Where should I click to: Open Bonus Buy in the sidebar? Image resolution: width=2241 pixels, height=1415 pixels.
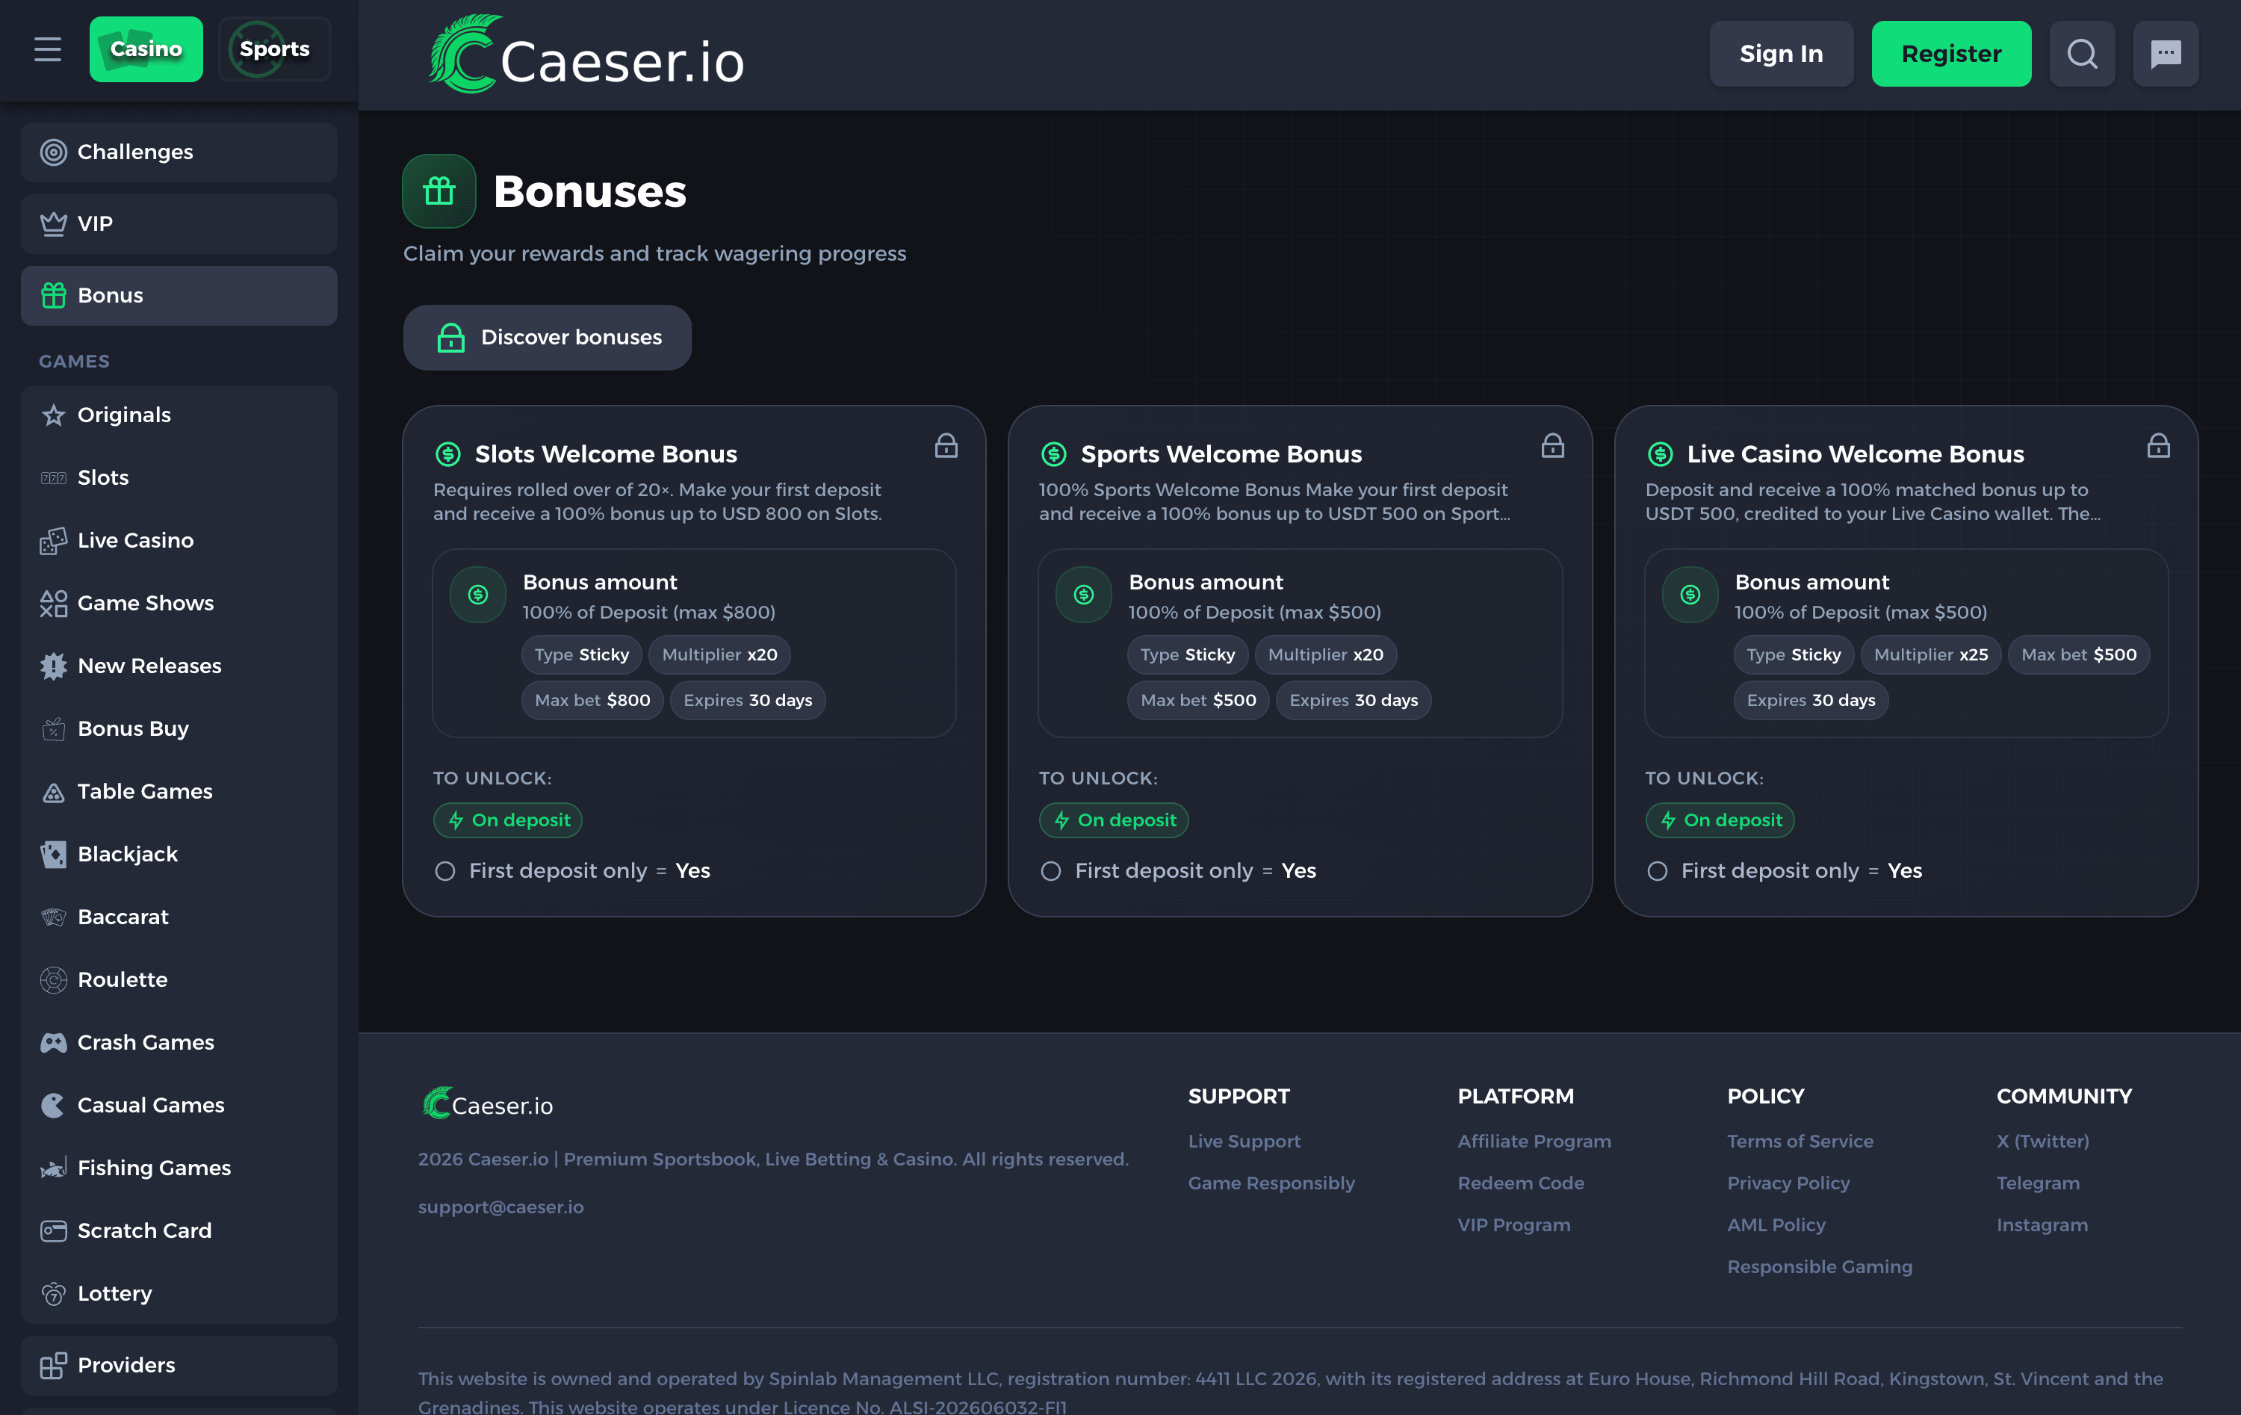(x=179, y=729)
